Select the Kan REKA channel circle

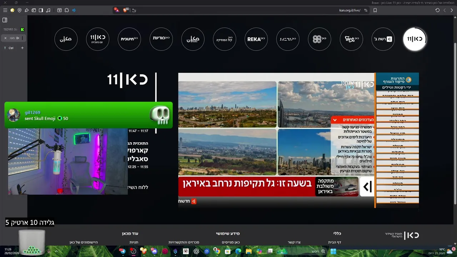click(256, 39)
